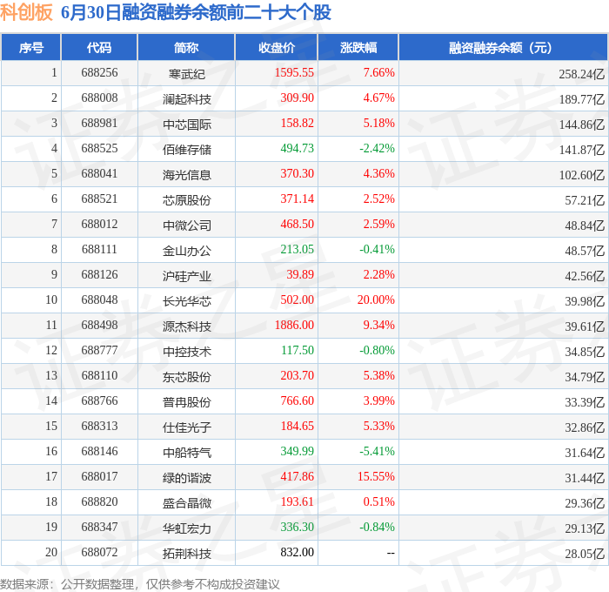Click the 代码 column header

click(x=99, y=47)
